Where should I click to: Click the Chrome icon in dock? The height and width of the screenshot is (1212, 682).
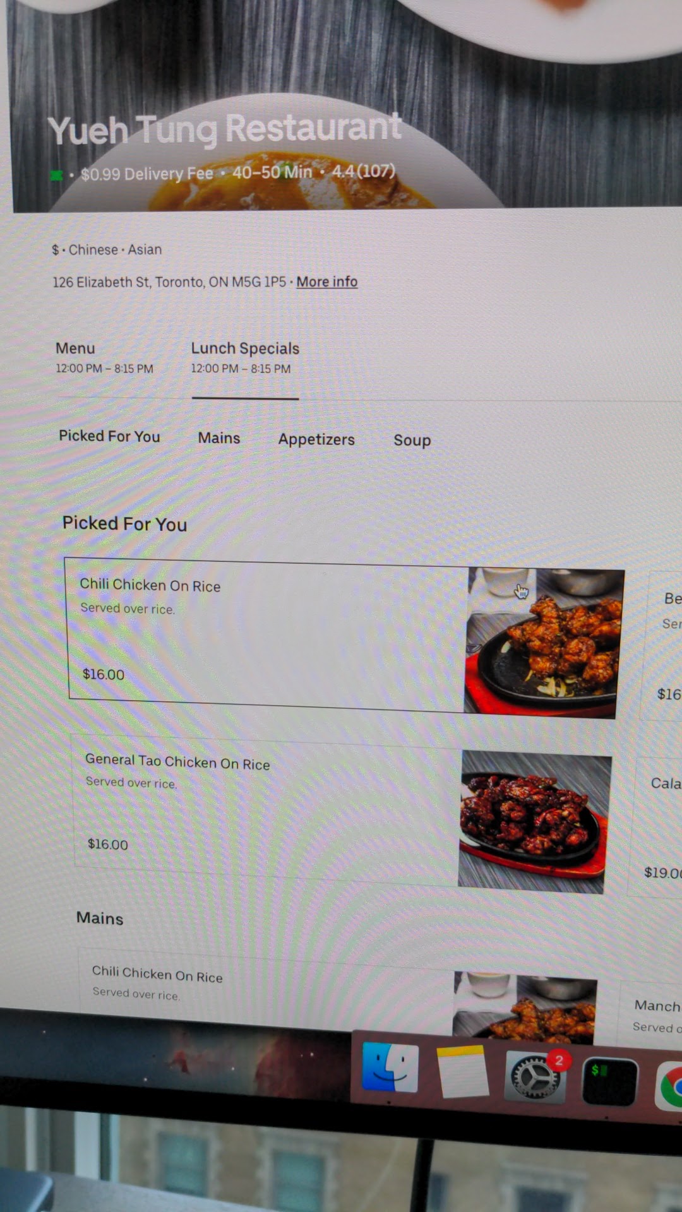(x=669, y=1086)
